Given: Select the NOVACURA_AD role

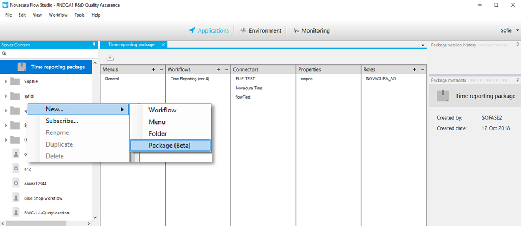Looking at the screenshot, I should tap(381, 79).
